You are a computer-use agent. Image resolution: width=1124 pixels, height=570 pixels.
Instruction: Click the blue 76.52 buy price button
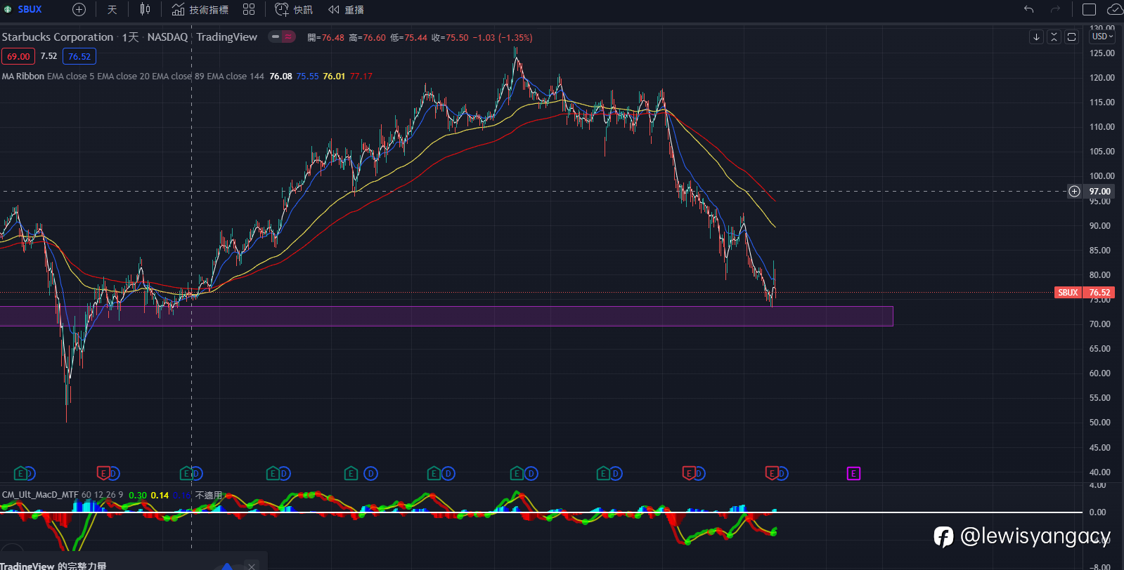click(x=79, y=57)
